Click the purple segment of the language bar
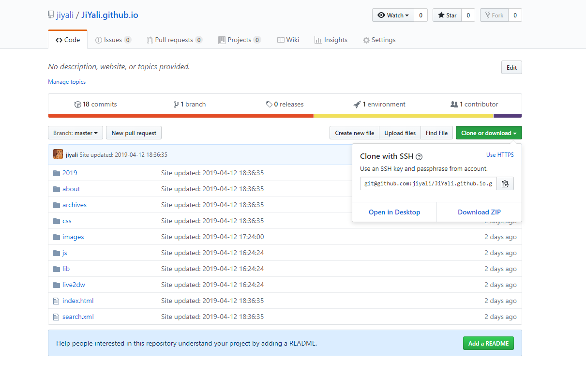 (508, 116)
